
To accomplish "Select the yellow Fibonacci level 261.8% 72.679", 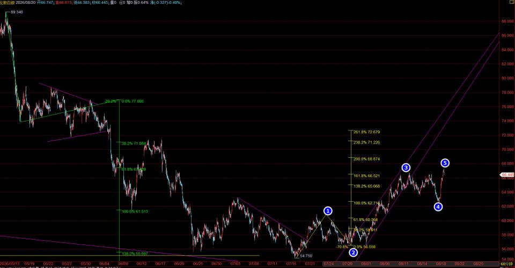I will [366, 132].
